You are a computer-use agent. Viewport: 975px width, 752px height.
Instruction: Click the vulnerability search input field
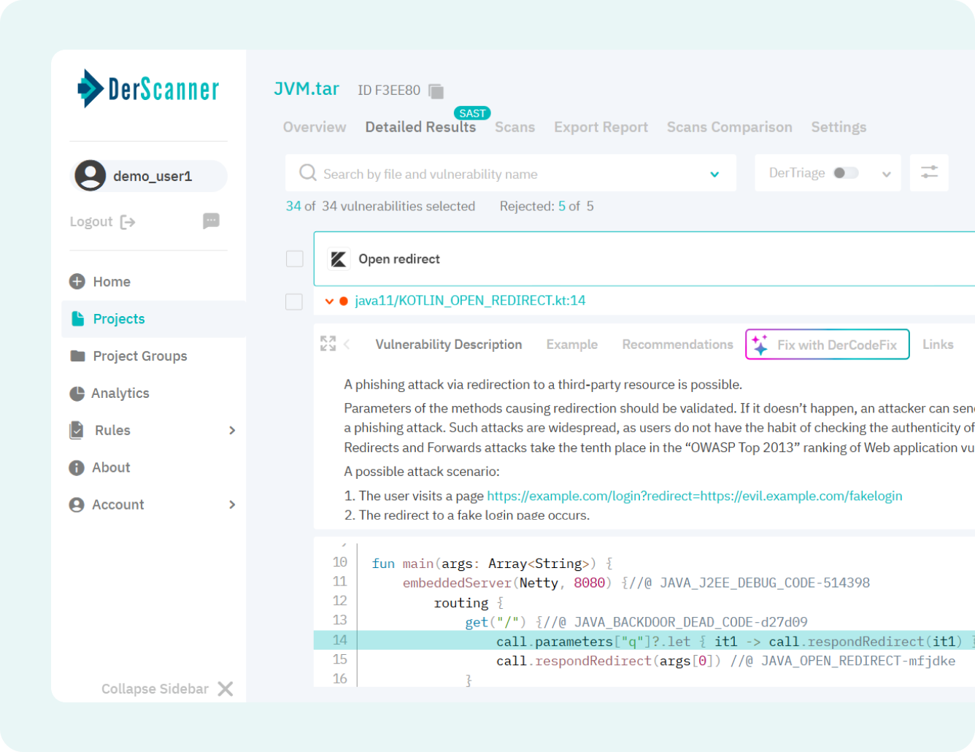point(474,173)
